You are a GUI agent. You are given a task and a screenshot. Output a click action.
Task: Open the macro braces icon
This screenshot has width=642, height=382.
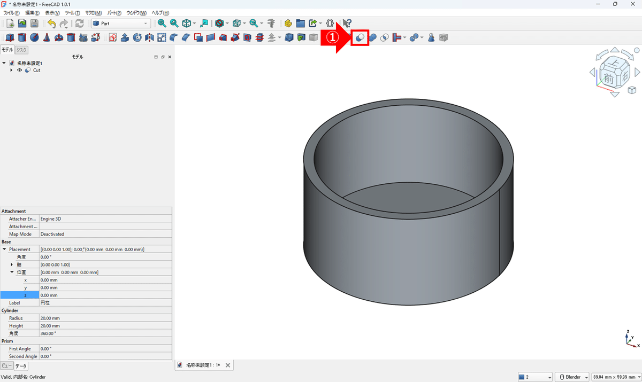pyautogui.click(x=330, y=24)
